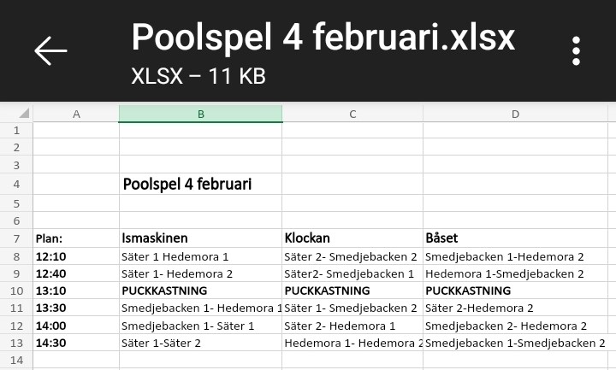Select the 14:30 time cell
The width and height of the screenshot is (616, 370).
51,343
